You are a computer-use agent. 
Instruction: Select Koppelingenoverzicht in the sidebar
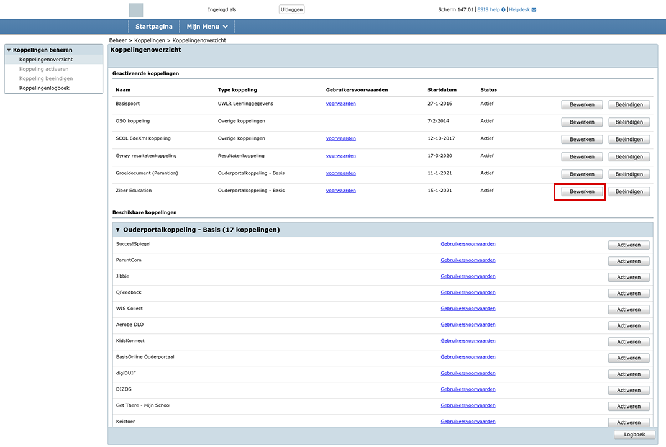46,60
